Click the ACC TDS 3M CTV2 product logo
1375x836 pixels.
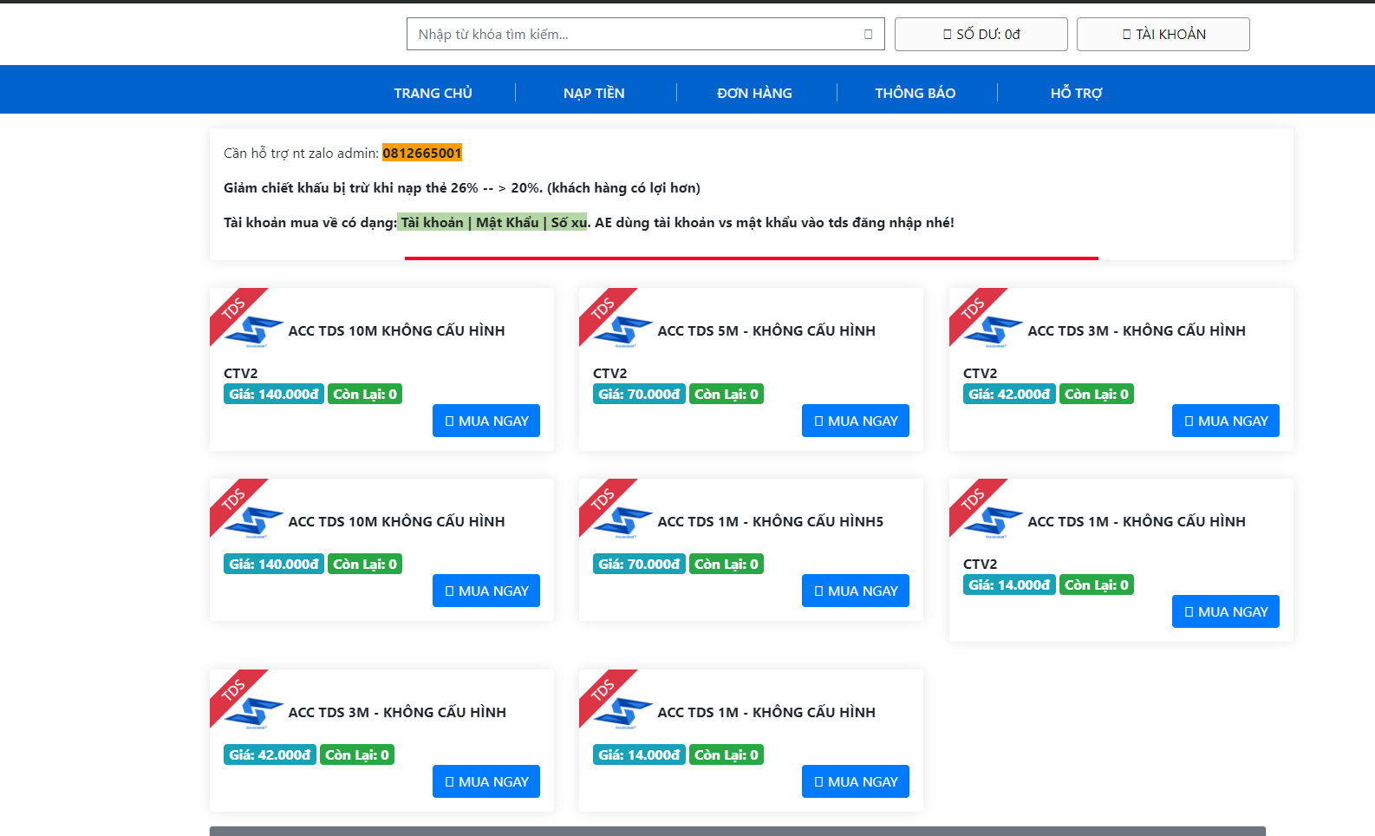coord(994,332)
